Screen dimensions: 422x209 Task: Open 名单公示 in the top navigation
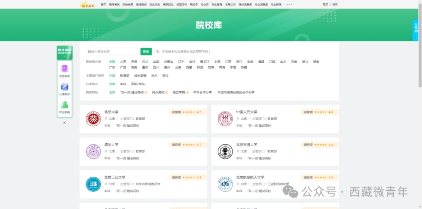[x=230, y=5]
